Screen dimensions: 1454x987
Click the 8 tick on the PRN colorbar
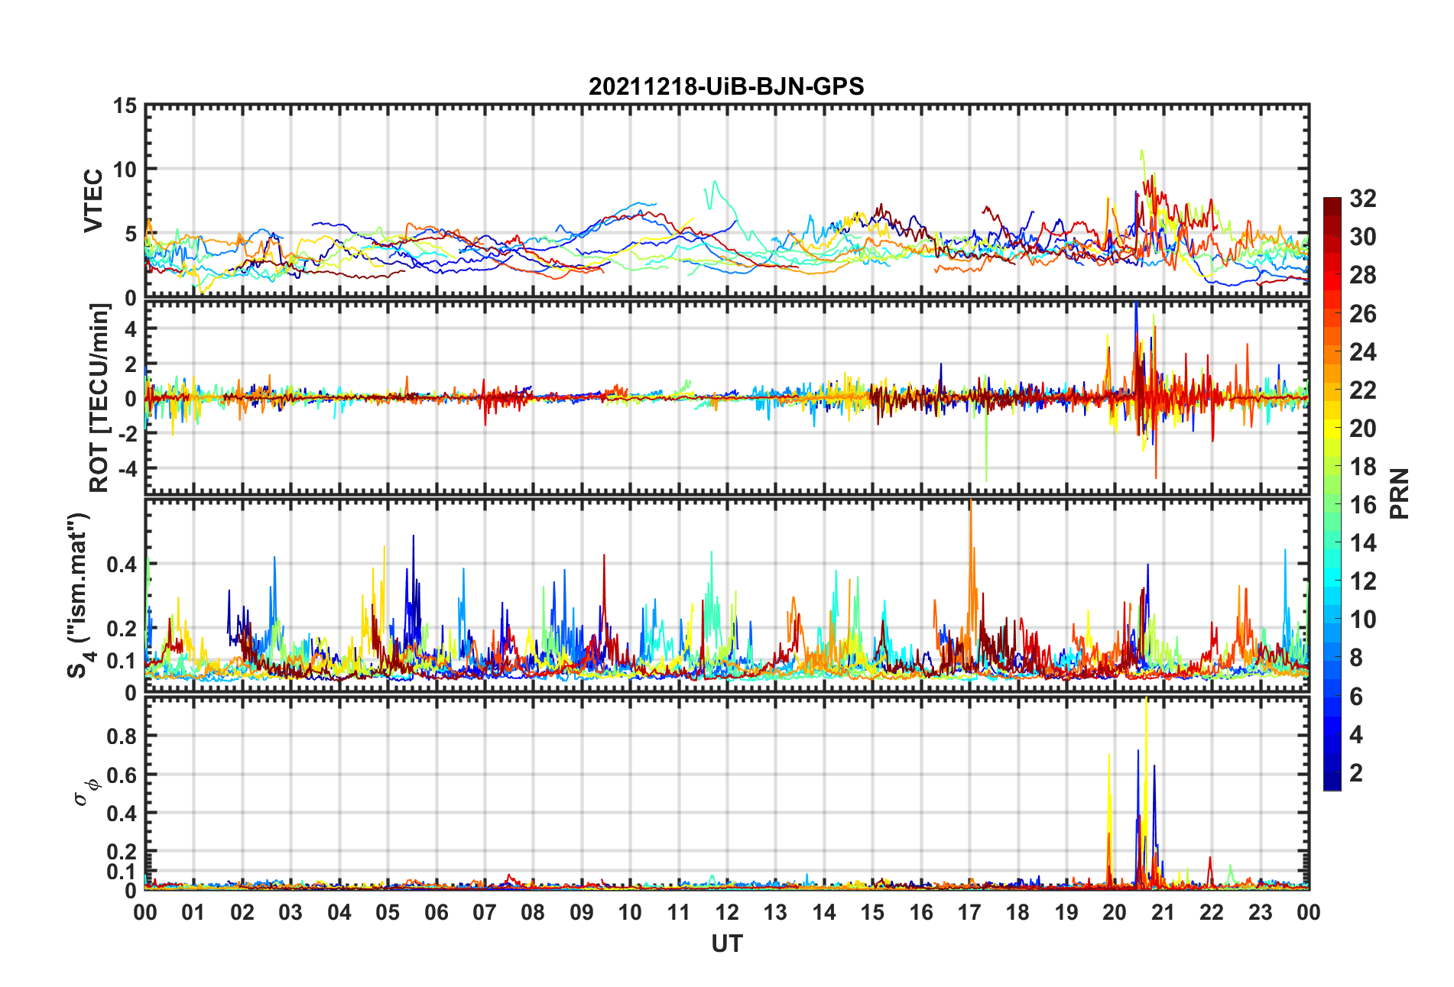click(x=1356, y=658)
